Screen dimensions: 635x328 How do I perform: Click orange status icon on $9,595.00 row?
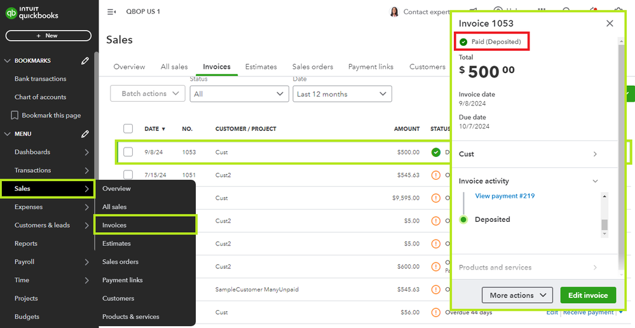coord(436,198)
